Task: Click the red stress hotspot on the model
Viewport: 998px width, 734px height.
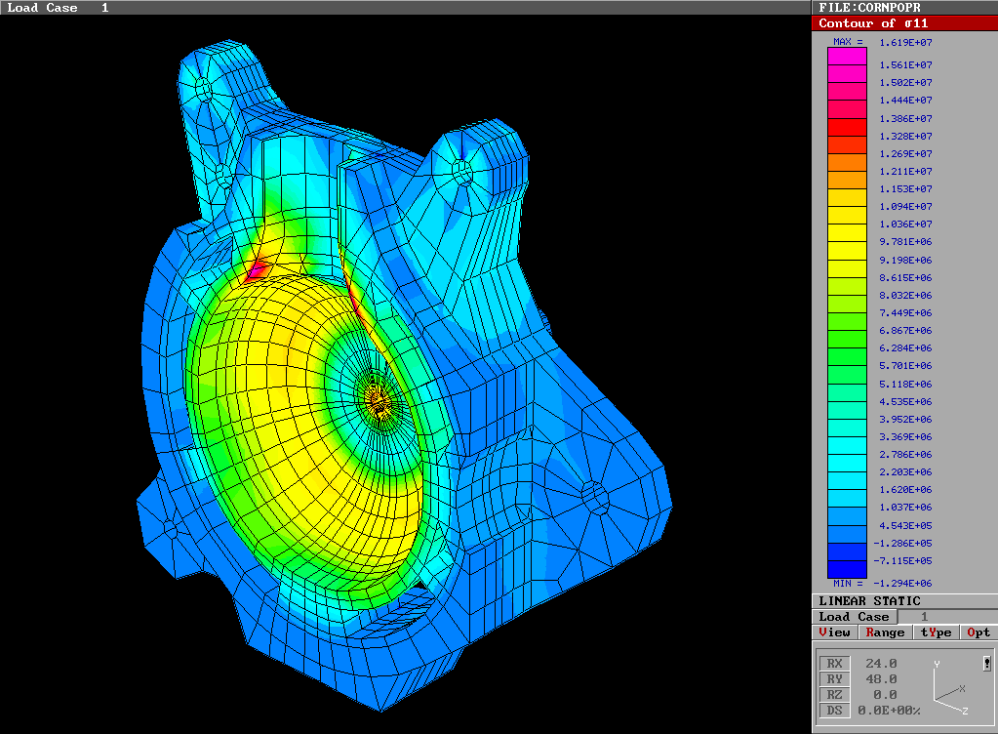Action: coord(259,268)
